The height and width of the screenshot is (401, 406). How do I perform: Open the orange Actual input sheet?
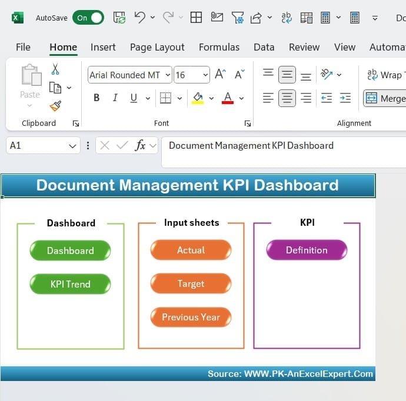pos(191,250)
